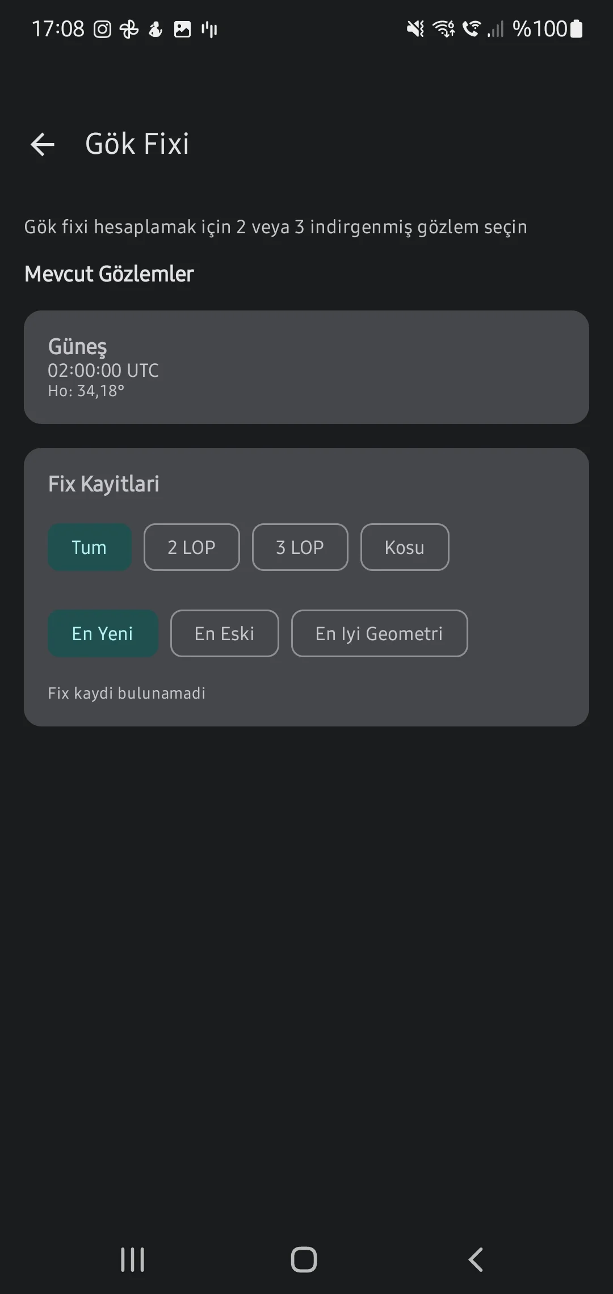
Task: Tap the active call icon in status bar
Action: [471, 28]
